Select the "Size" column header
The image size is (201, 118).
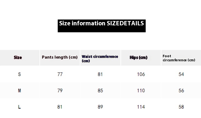[x=18, y=58]
